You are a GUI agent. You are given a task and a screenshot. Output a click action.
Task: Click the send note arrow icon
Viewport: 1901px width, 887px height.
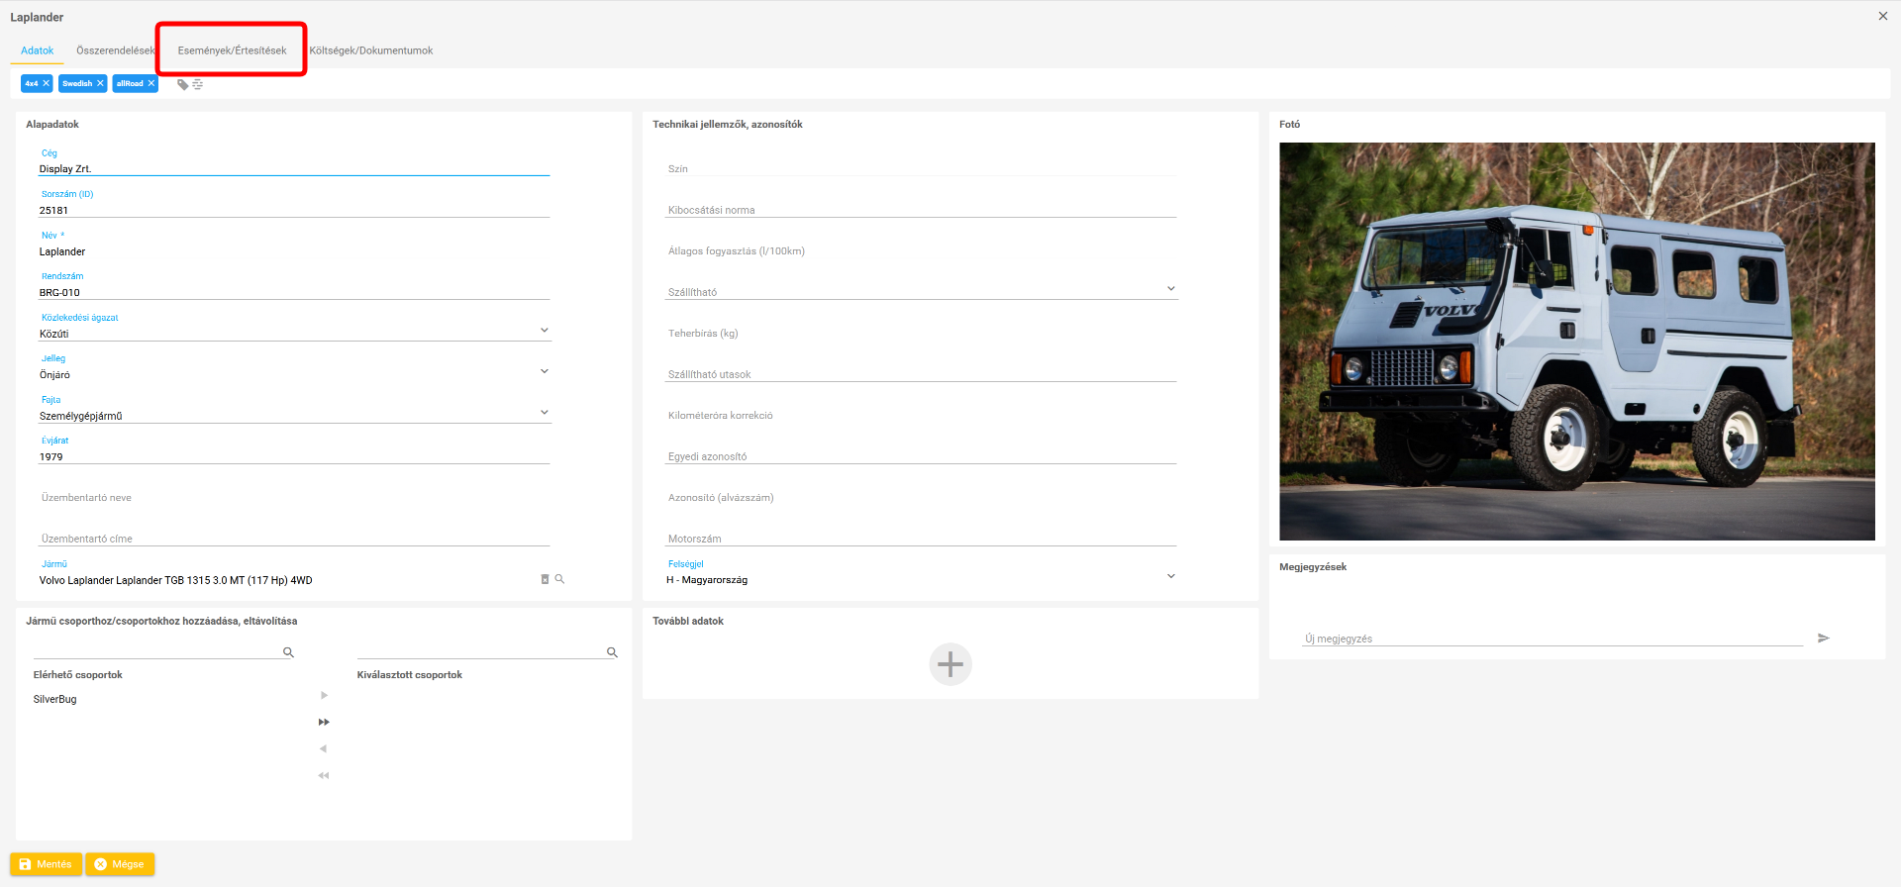point(1824,639)
